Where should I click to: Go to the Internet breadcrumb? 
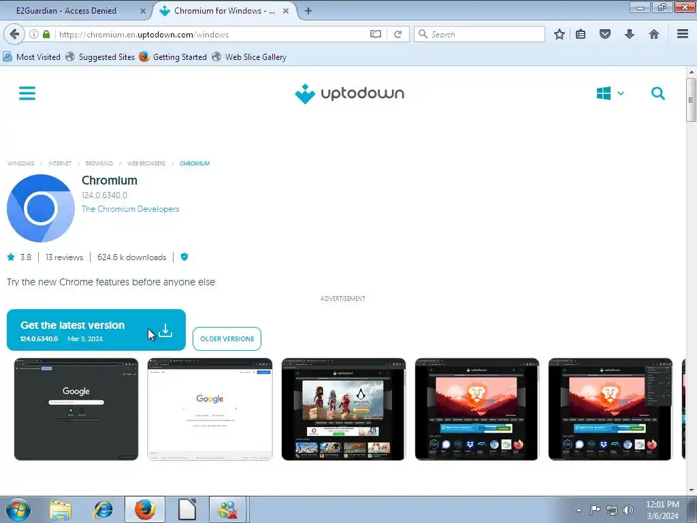(x=60, y=163)
